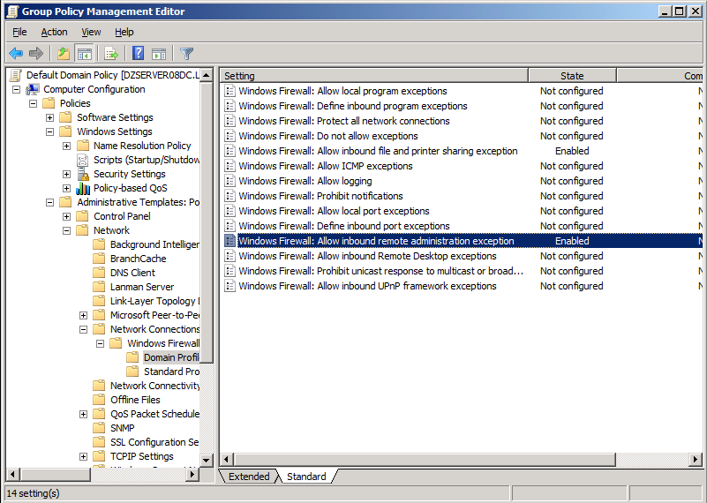Select Define inbound port exceptions setting
Screen dimensions: 707x503
pos(344,226)
